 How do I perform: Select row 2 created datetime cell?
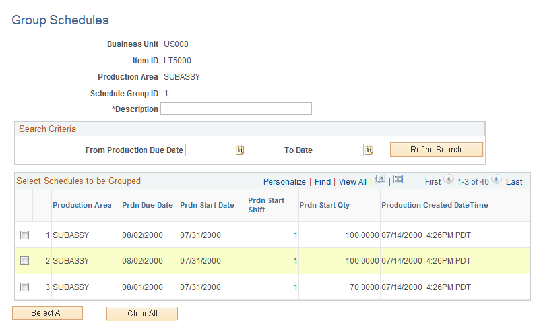[426, 261]
